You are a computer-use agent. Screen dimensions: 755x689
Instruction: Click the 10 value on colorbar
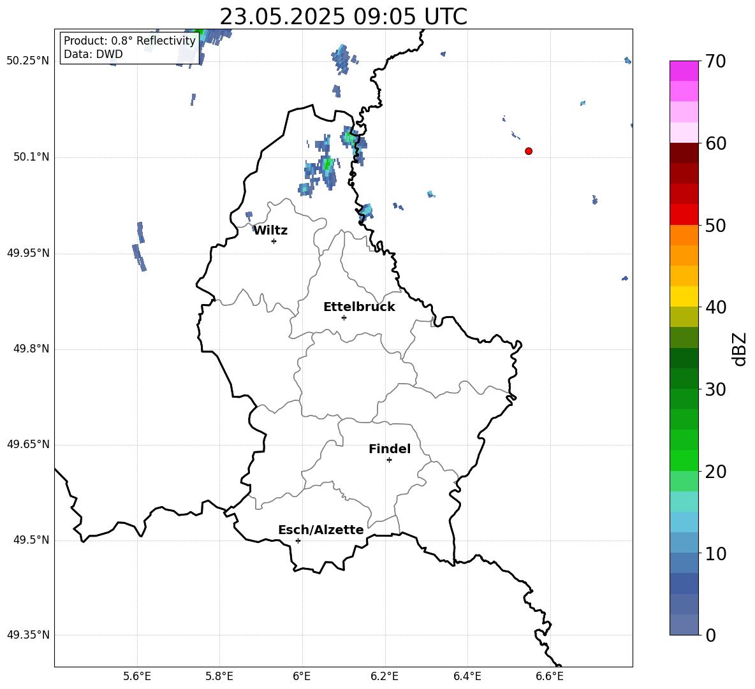click(715, 554)
